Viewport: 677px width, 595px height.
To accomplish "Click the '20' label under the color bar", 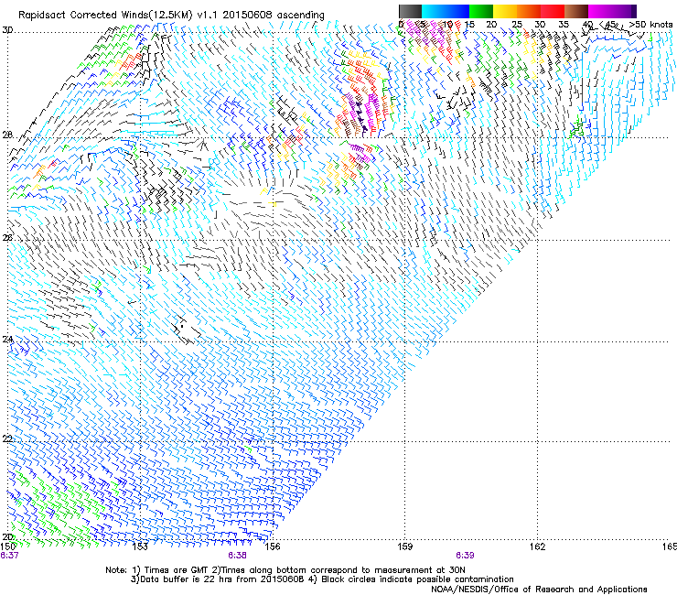I will pos(491,24).
